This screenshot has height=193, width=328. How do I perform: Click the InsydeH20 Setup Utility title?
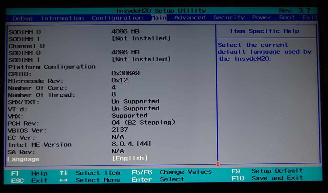click(x=161, y=11)
